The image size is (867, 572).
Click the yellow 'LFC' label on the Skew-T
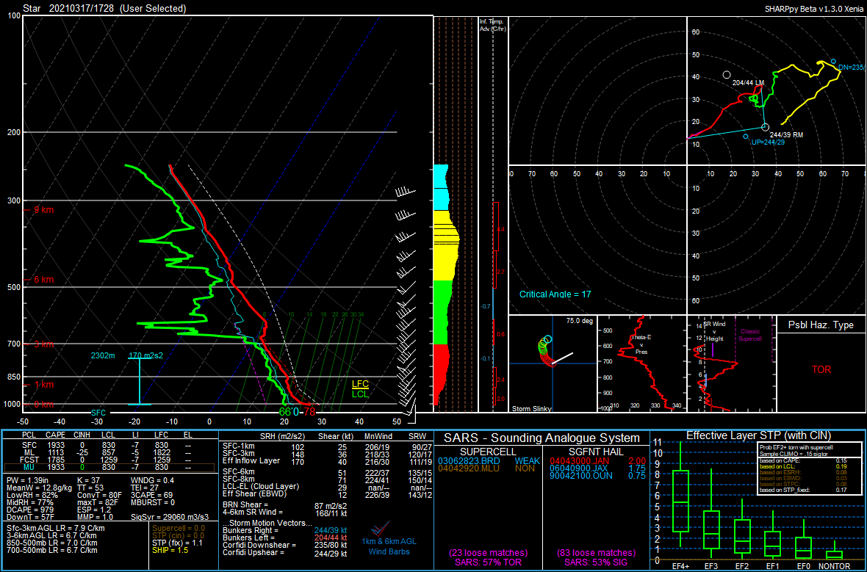tap(361, 385)
